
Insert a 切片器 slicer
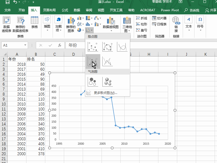point(159,18)
